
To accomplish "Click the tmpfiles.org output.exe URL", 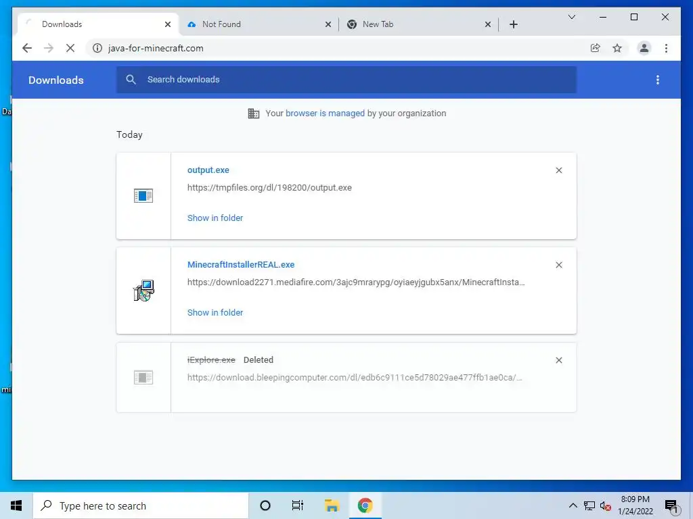I will (269, 188).
